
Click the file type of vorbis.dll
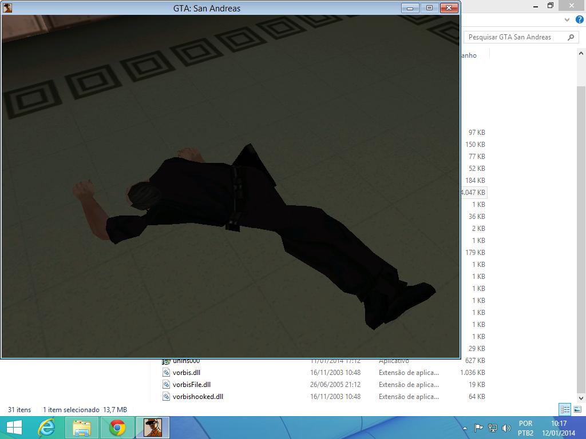[x=409, y=373]
